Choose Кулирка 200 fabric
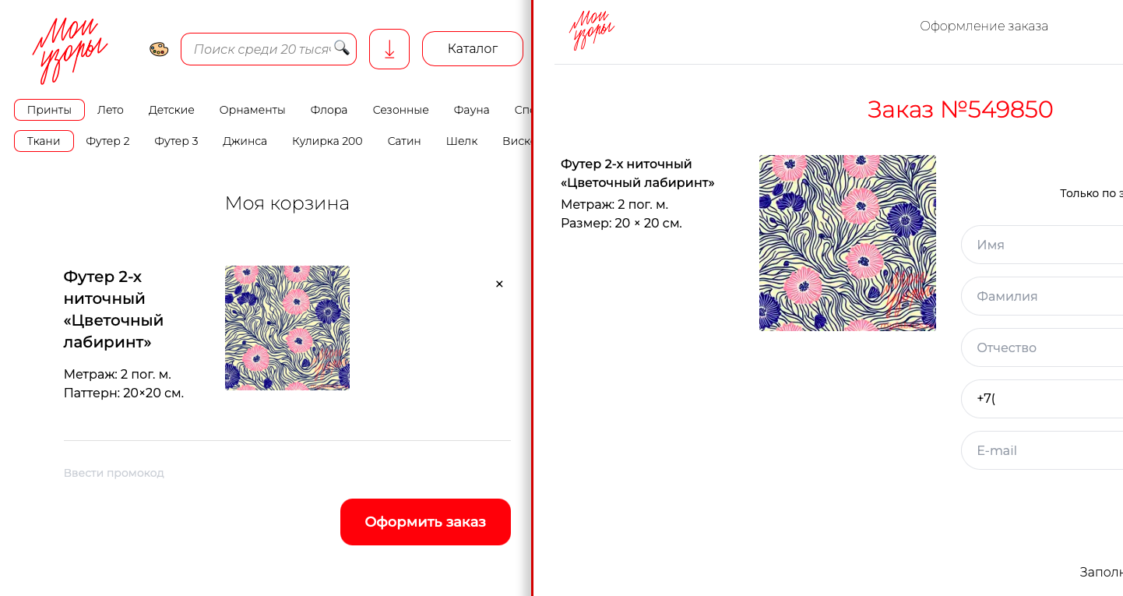 (327, 141)
